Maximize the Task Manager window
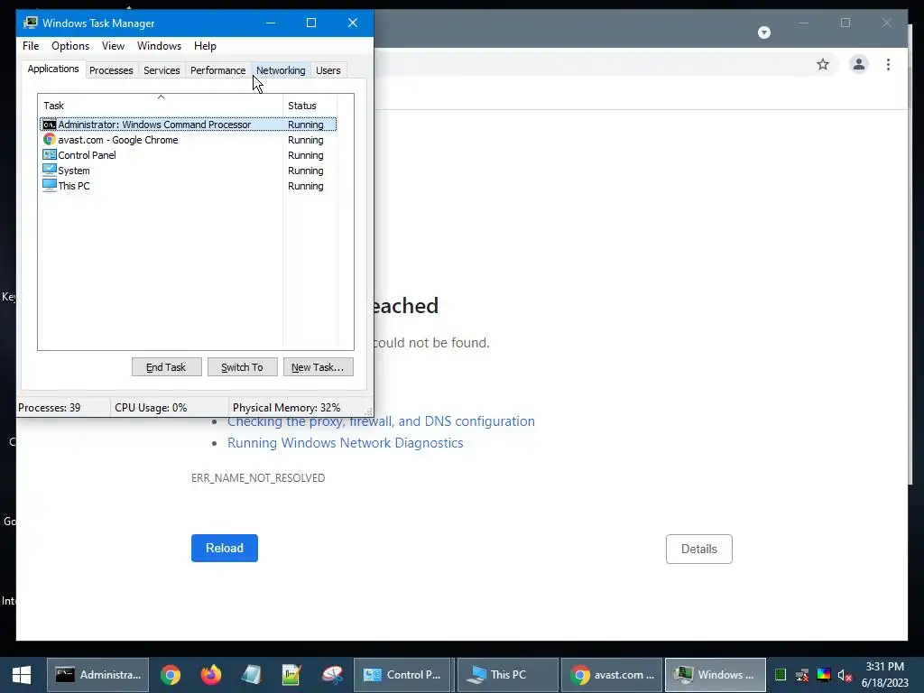Image resolution: width=924 pixels, height=693 pixels. tap(311, 23)
